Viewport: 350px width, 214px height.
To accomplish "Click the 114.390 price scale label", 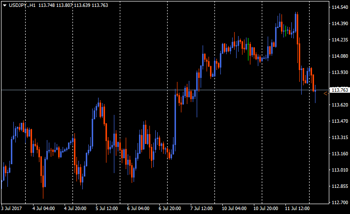I will point(340,24).
